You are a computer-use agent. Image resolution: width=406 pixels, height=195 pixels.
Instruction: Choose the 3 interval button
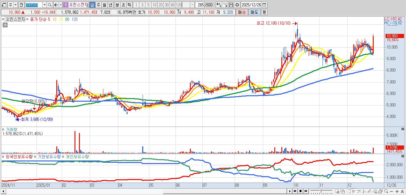(142, 5)
